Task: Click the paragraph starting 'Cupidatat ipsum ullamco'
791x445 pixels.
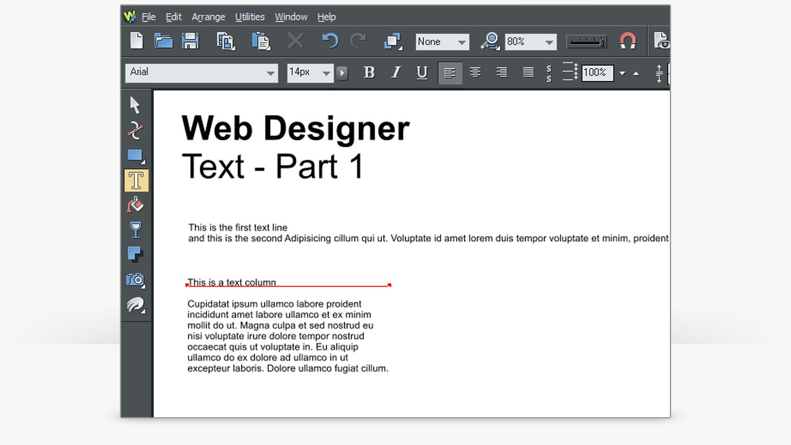Action: coord(288,336)
